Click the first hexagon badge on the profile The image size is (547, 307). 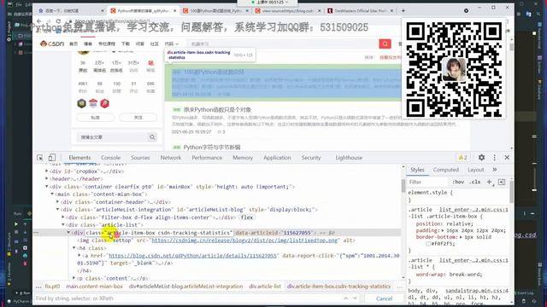pos(82,103)
